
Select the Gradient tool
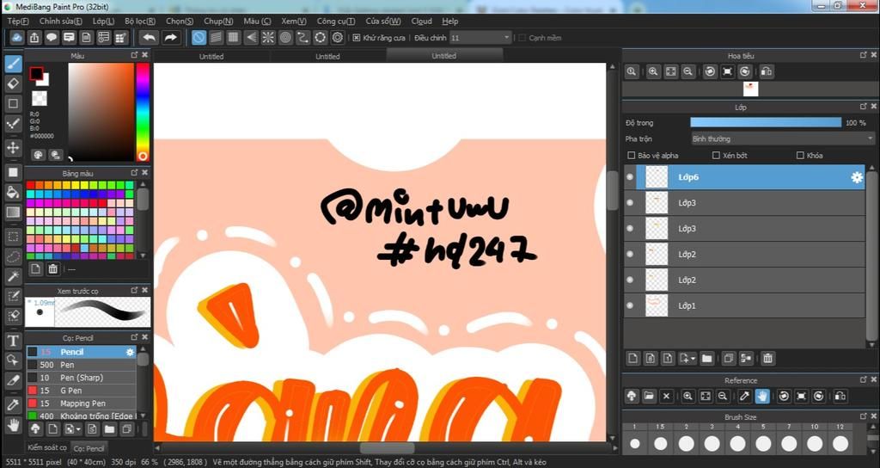[14, 212]
